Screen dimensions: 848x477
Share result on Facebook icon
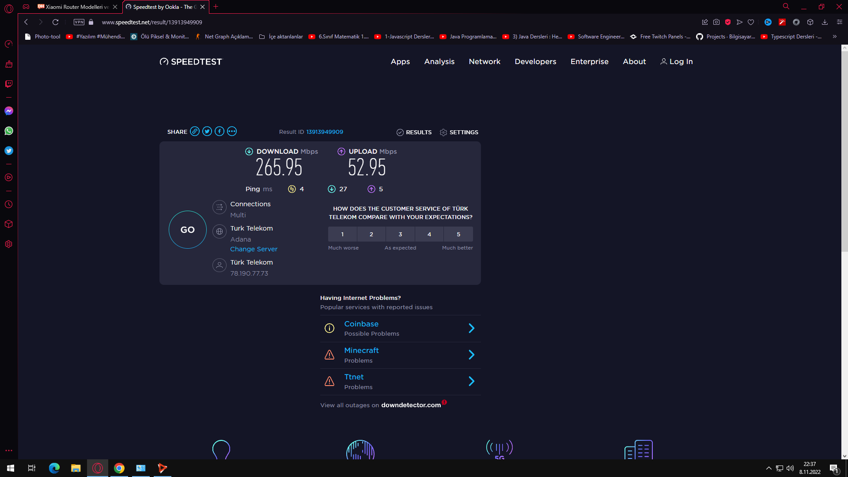220,131
